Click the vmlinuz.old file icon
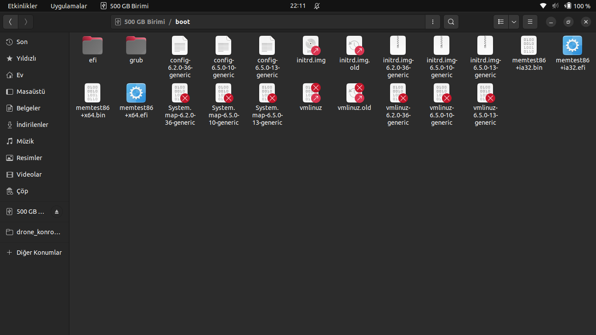The image size is (596, 335). 354,93
